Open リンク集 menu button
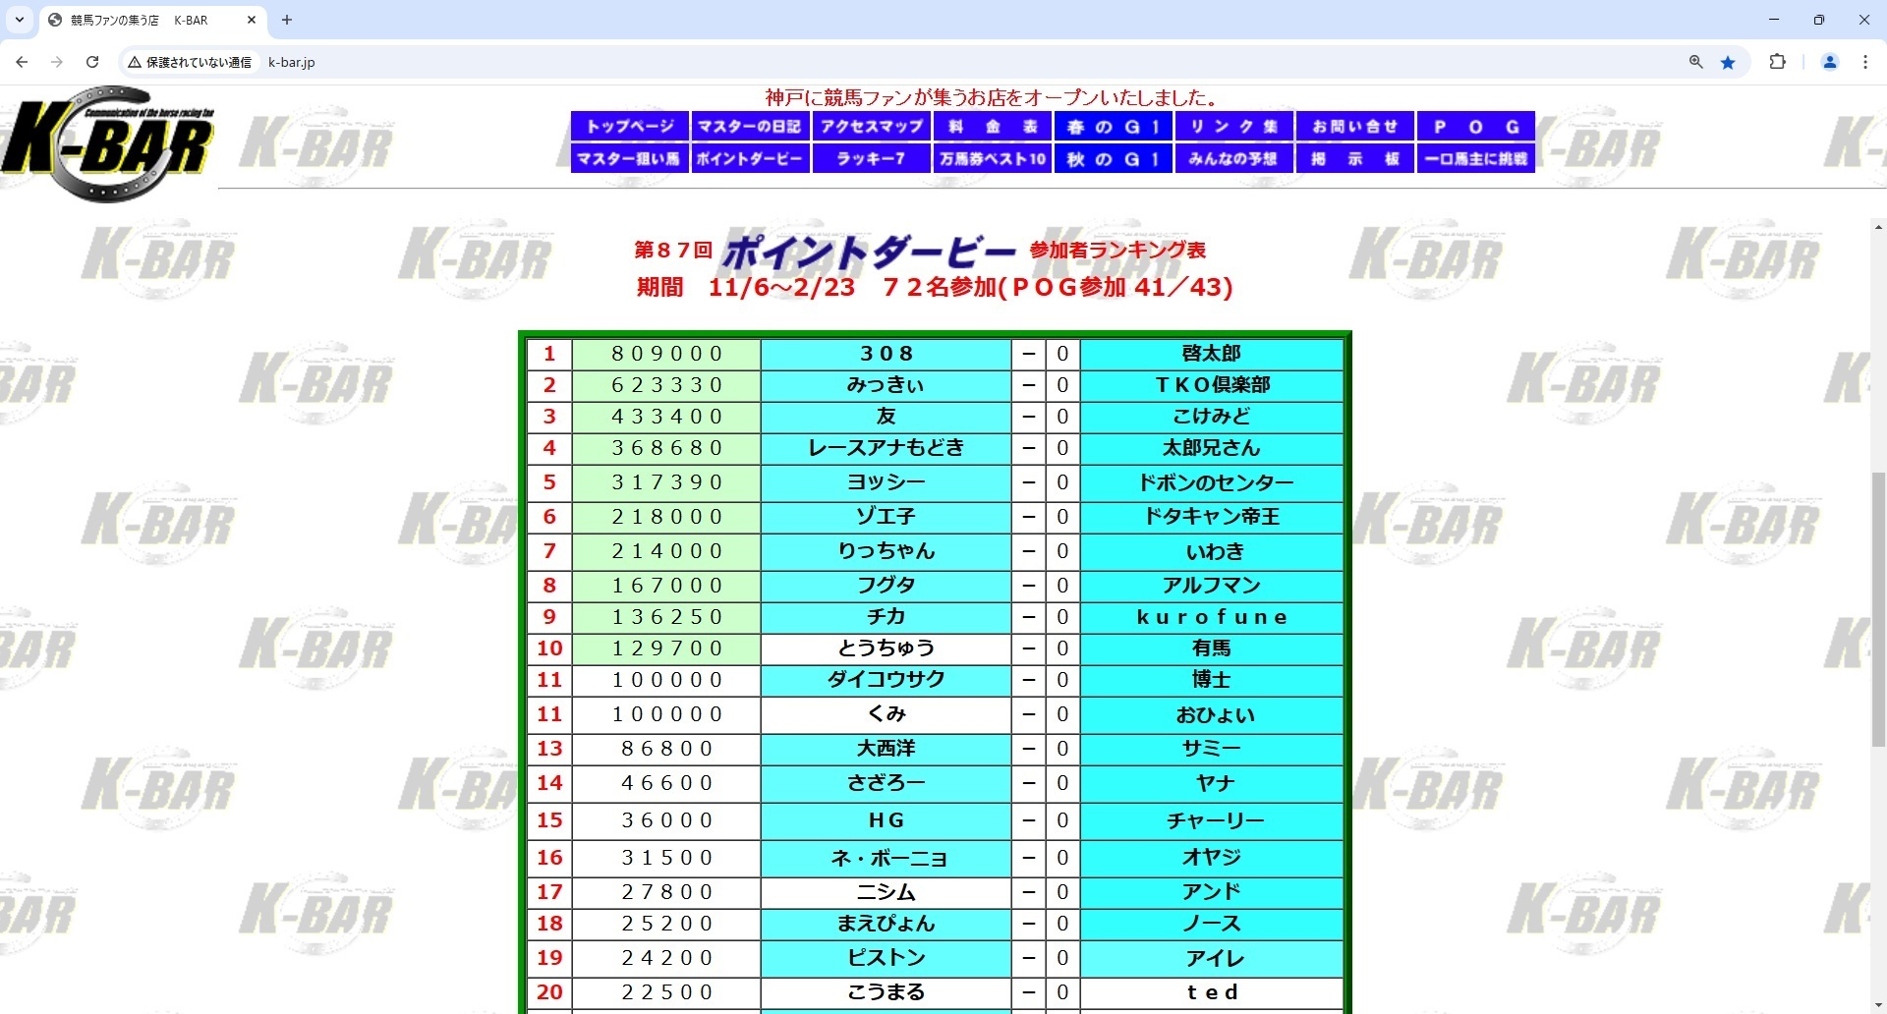 pyautogui.click(x=1233, y=126)
